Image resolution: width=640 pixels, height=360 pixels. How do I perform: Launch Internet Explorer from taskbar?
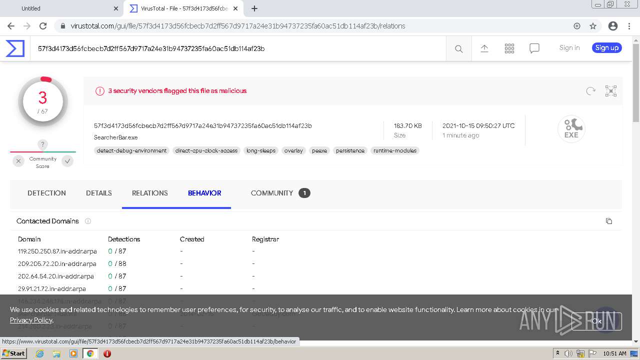click(39, 353)
